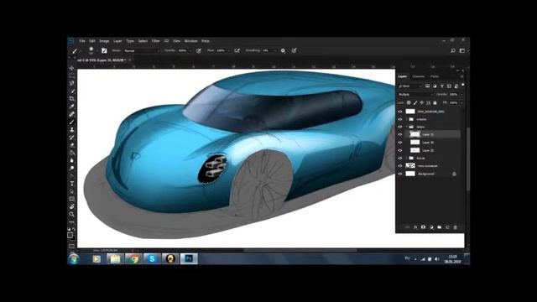Image resolution: width=537 pixels, height=302 pixels.
Task: Toggle the brush settings panel button
Action: (x=104, y=50)
